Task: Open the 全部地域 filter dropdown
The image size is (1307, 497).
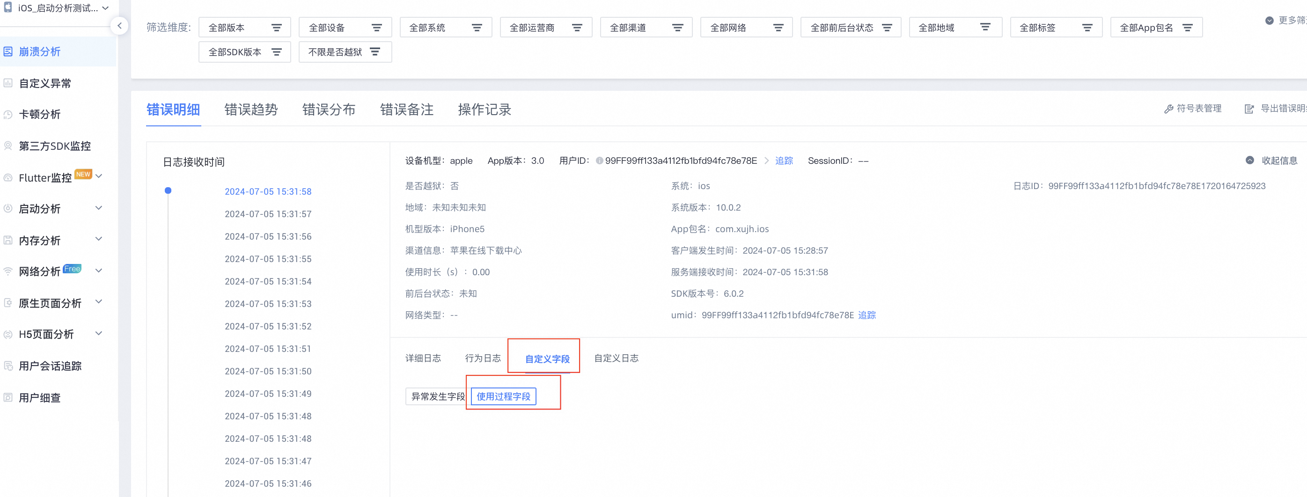Action: (955, 28)
